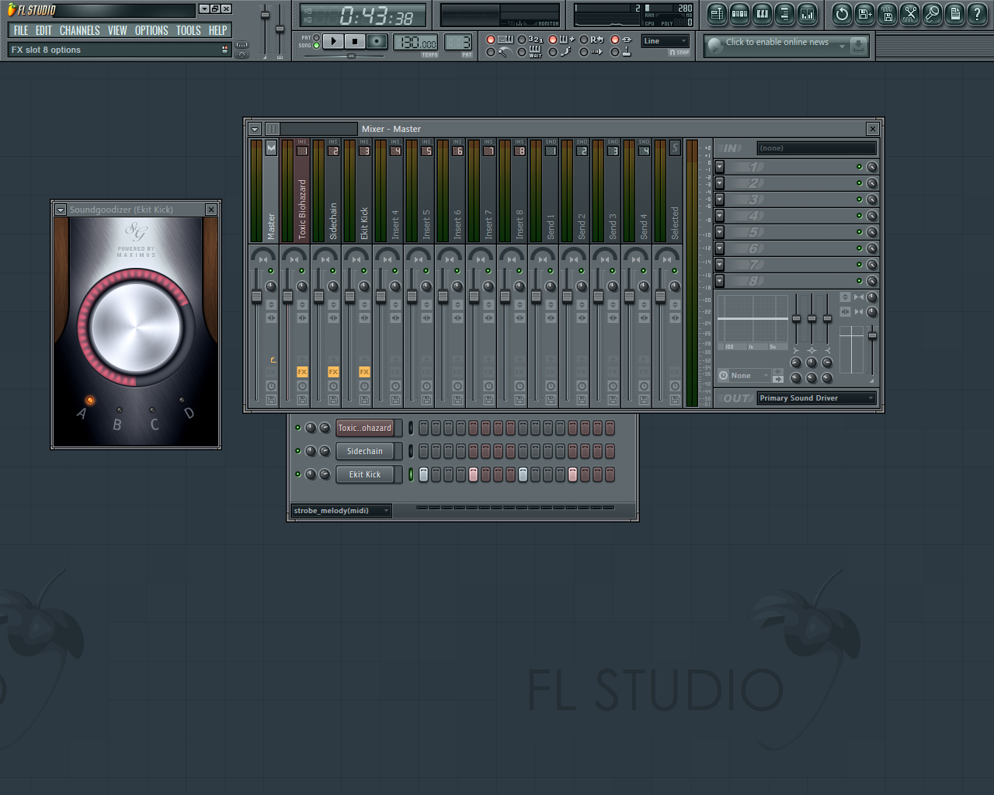This screenshot has height=795, width=994.
Task: Open the TOOLS menu
Action: 189,30
